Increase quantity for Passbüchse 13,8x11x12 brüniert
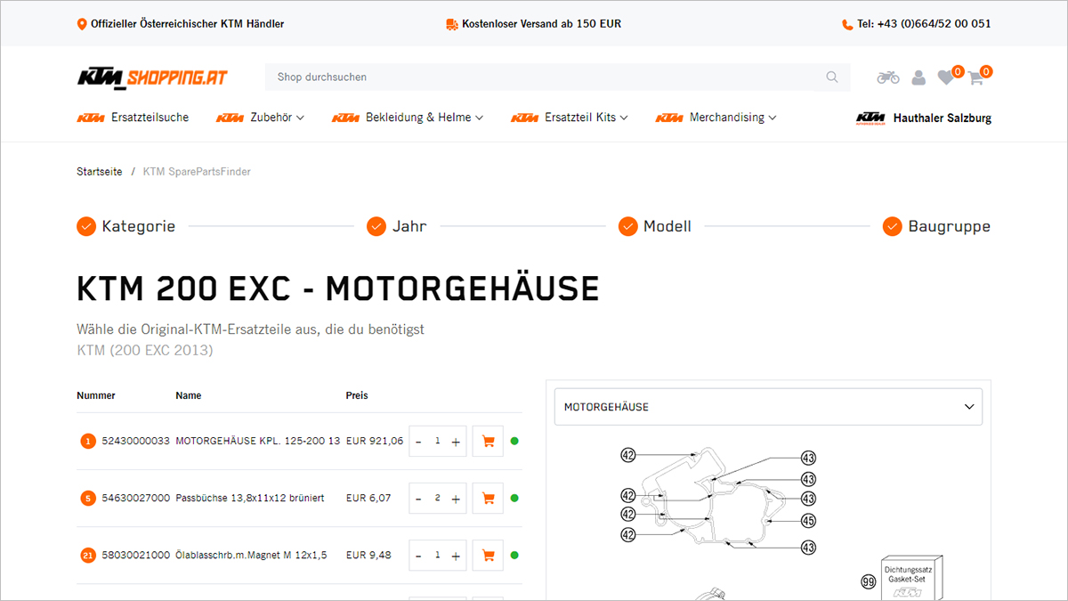Viewport: 1068px width, 601px height. click(456, 499)
